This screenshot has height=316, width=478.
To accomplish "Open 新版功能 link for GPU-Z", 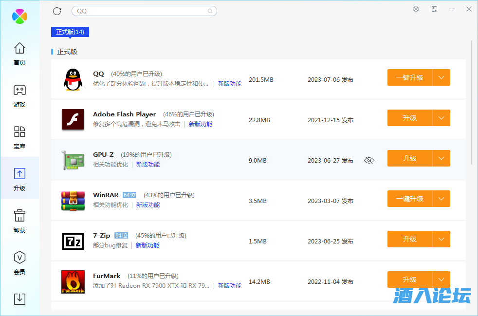I will (x=148, y=165).
